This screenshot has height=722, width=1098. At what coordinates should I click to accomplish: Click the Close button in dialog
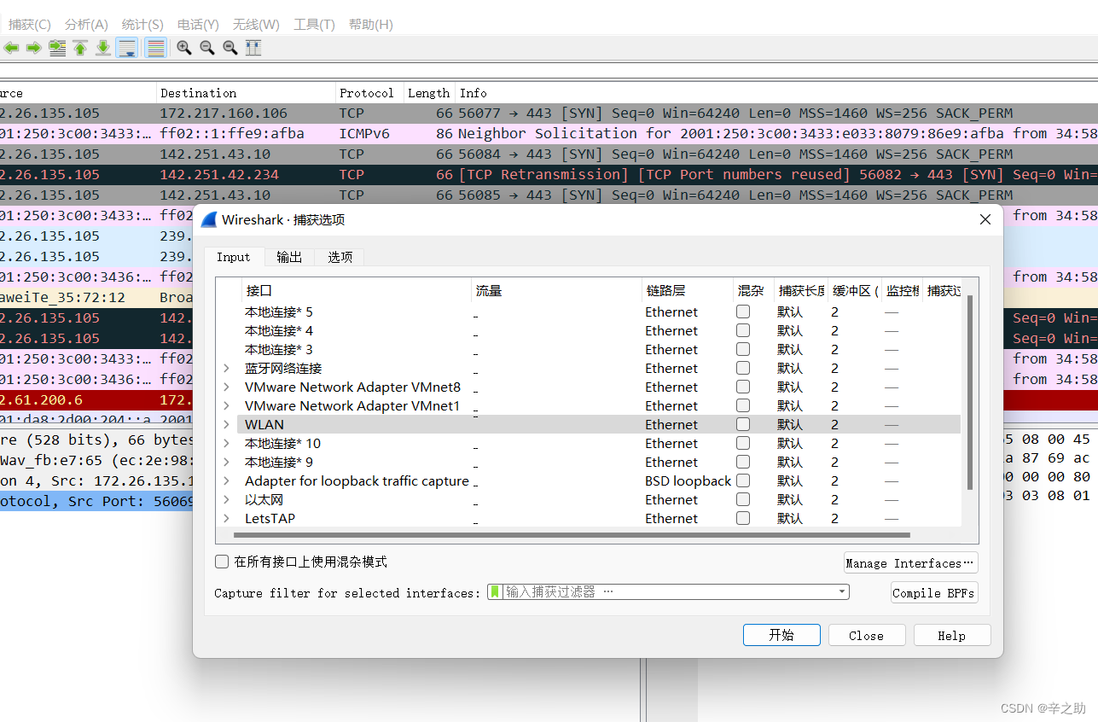pos(867,635)
